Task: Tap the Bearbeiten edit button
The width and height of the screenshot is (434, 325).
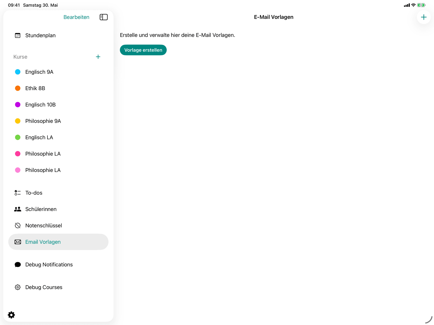Action: (76, 17)
